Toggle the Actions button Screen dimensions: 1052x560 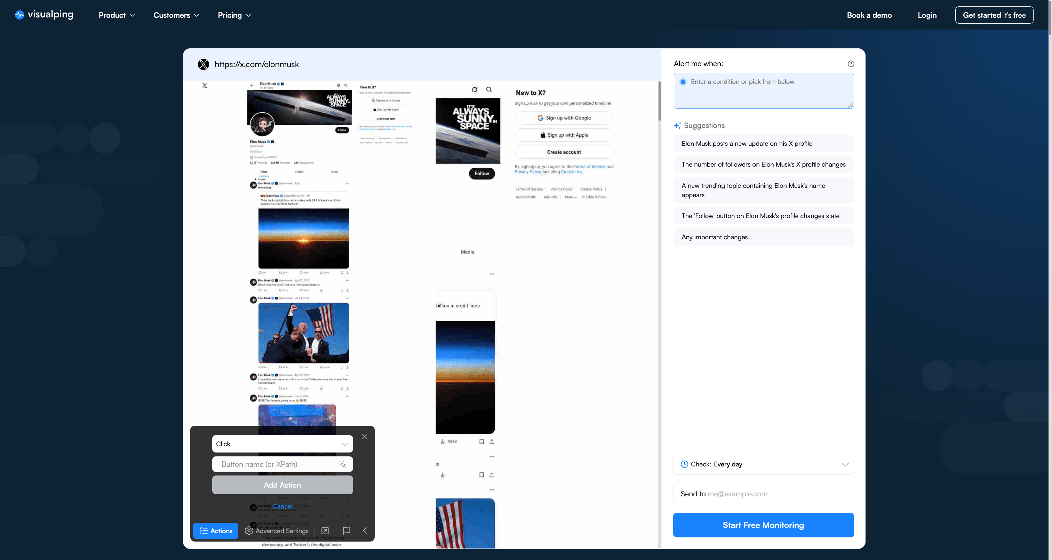point(215,530)
